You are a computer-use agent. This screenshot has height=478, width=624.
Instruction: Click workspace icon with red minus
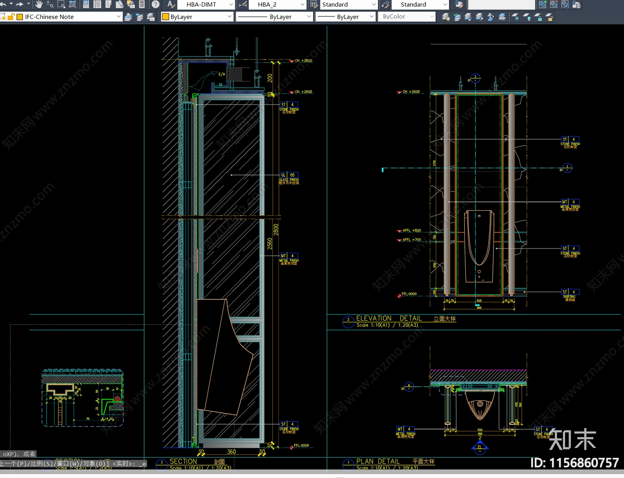point(554,4)
